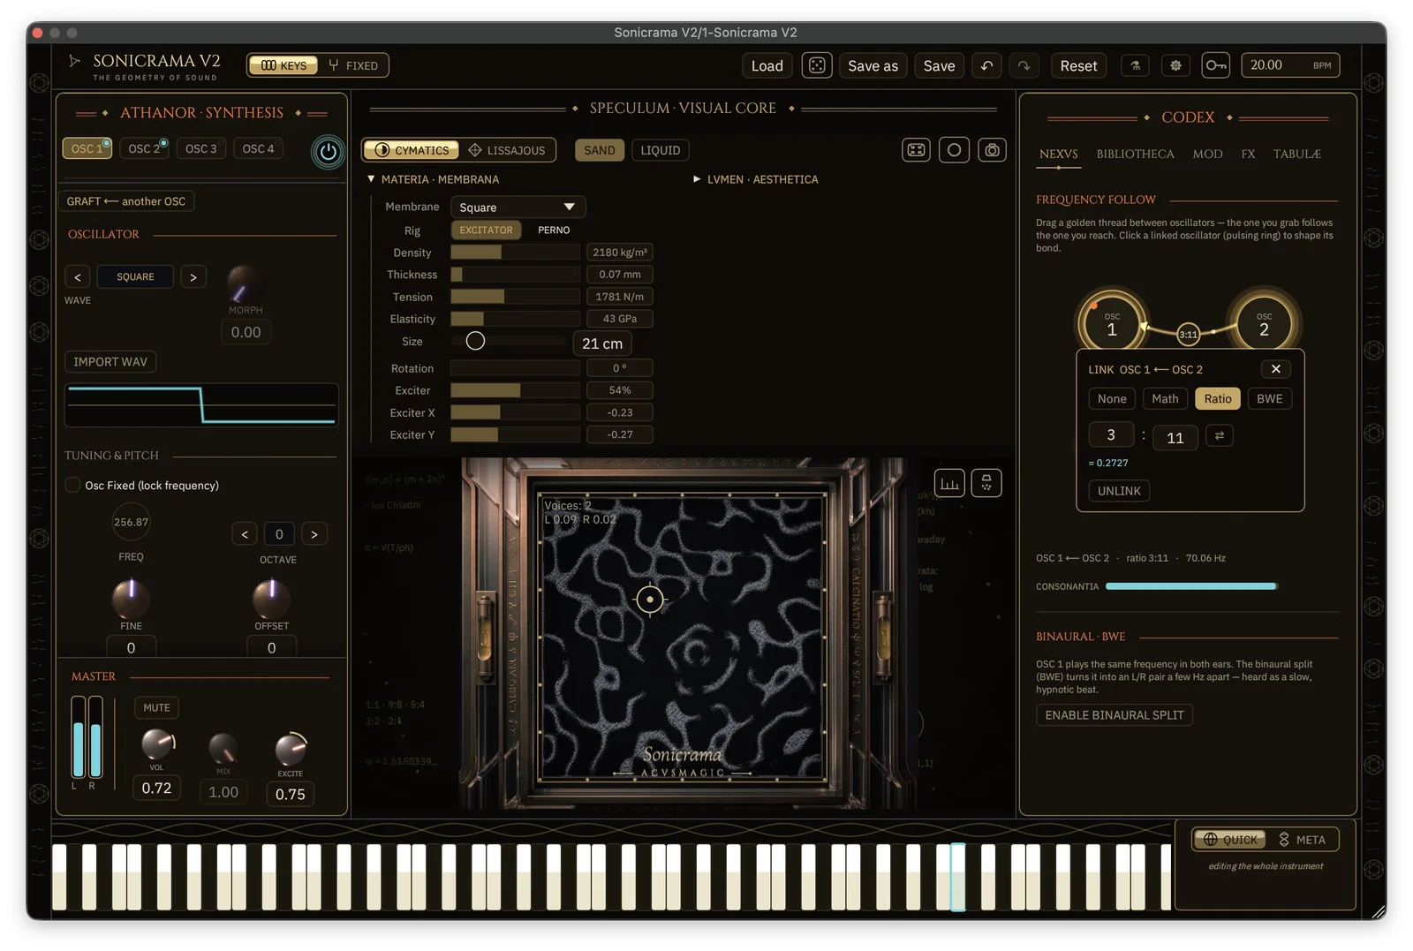Click the Save button
1413x951 pixels.
pos(939,65)
